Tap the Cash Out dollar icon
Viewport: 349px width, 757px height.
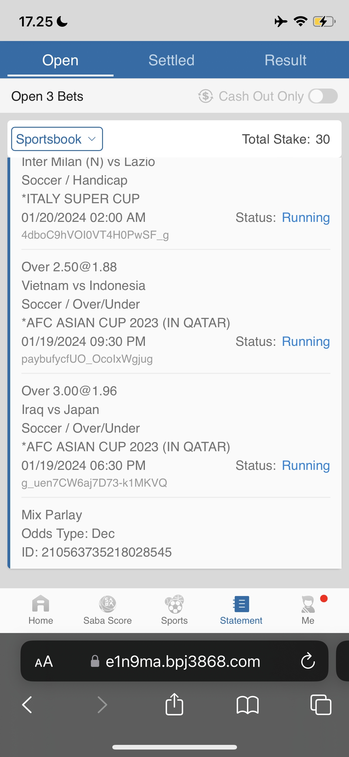(206, 96)
